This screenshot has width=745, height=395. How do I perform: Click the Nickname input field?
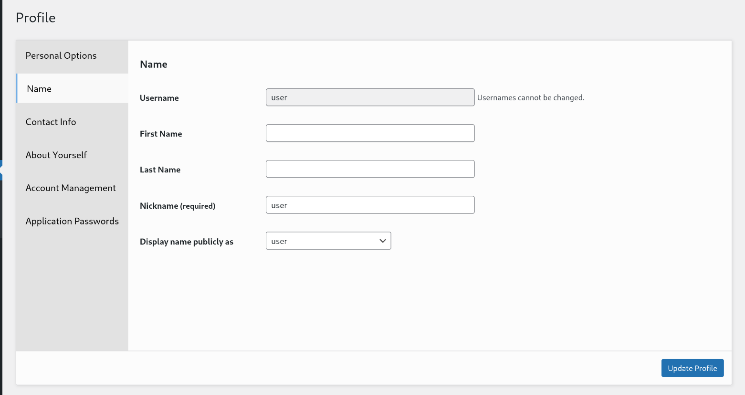(370, 205)
